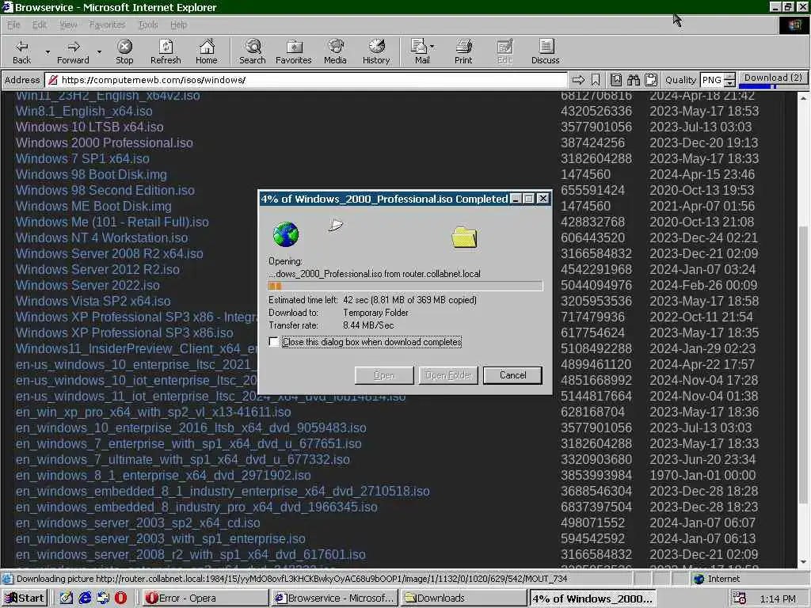This screenshot has width=811, height=608.
Task: Open the en_windows_server_2003_sp2_x64_cd.iso link
Action: (138, 522)
